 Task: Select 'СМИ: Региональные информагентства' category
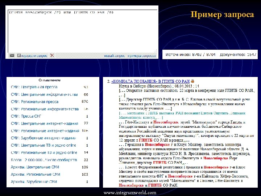[45, 109]
